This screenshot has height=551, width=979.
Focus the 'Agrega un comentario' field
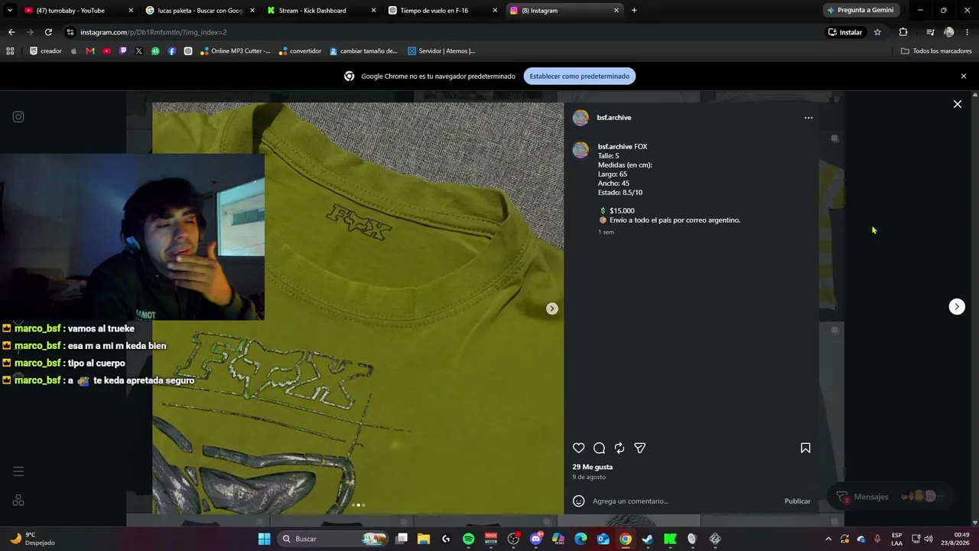click(x=684, y=501)
